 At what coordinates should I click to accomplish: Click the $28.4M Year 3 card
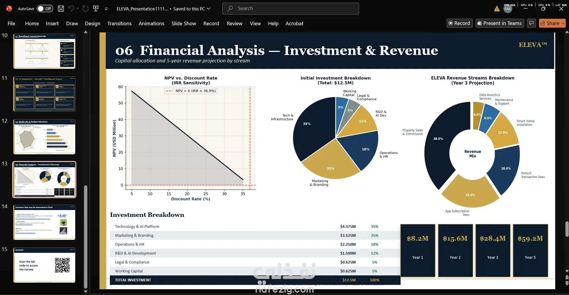click(x=493, y=250)
